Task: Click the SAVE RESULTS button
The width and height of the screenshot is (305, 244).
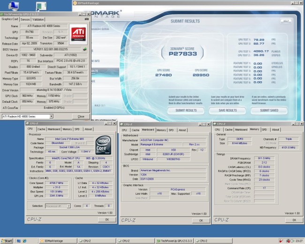Action: (228, 110)
